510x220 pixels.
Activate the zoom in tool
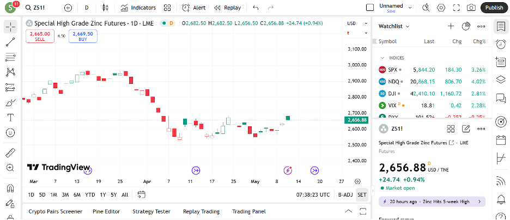click(10, 168)
